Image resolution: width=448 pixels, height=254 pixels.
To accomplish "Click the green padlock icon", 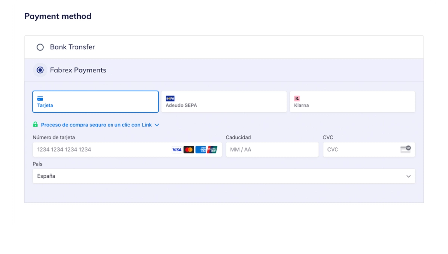I will (35, 124).
